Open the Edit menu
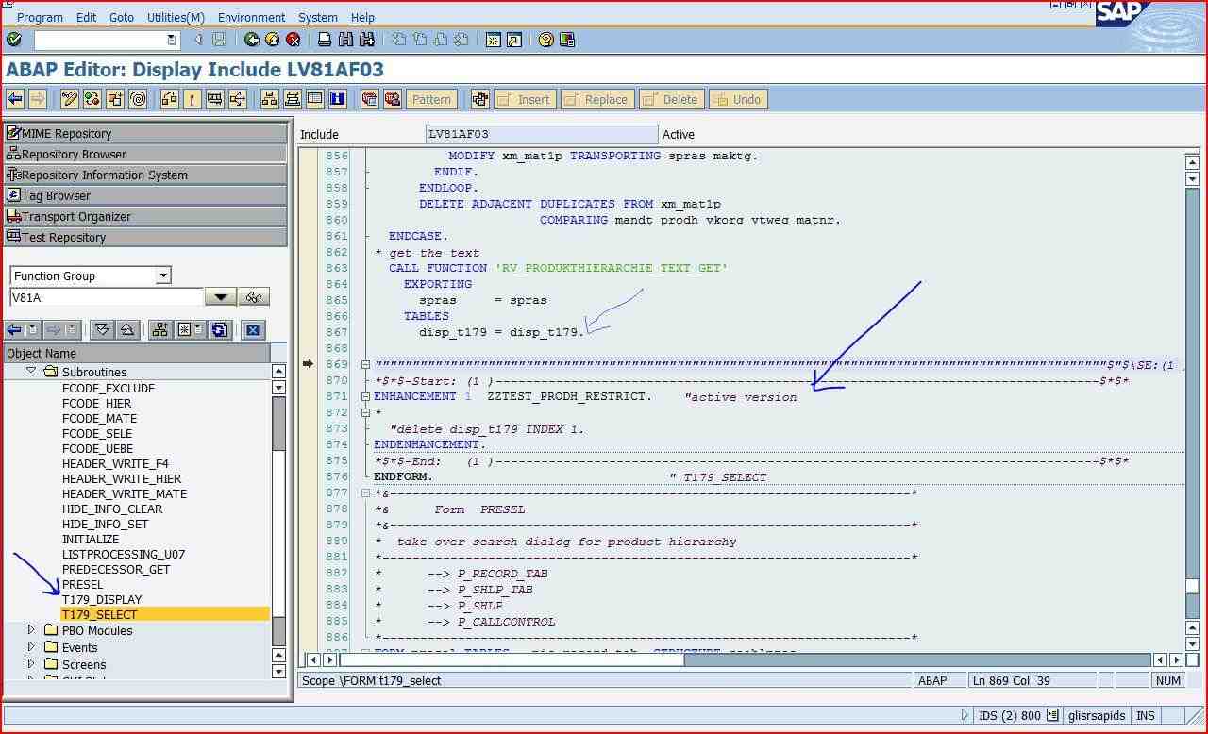This screenshot has width=1208, height=734. pyautogui.click(x=86, y=17)
